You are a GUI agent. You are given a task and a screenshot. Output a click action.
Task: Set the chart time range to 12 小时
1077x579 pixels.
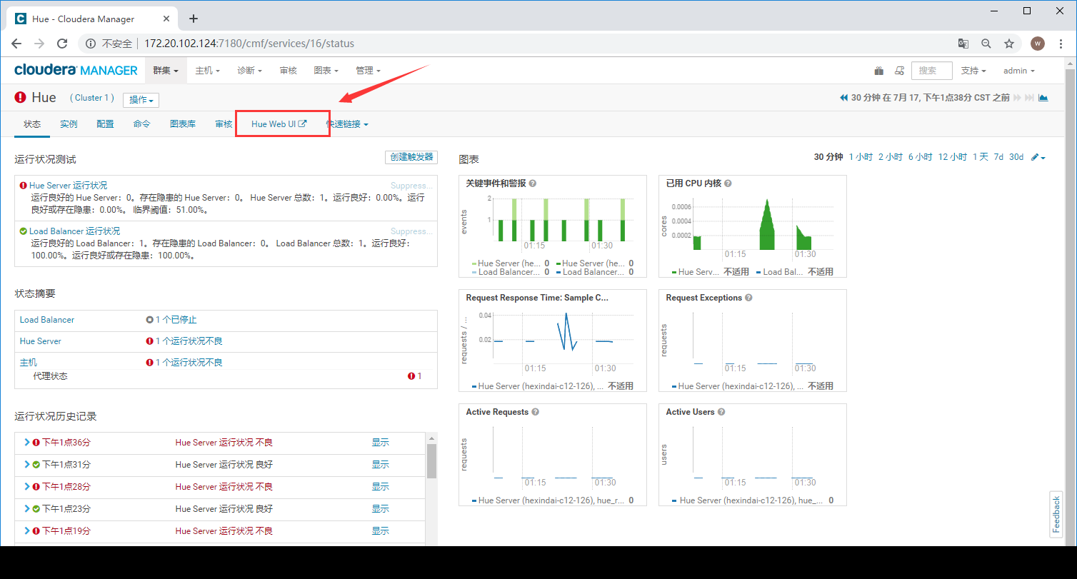pyautogui.click(x=953, y=157)
